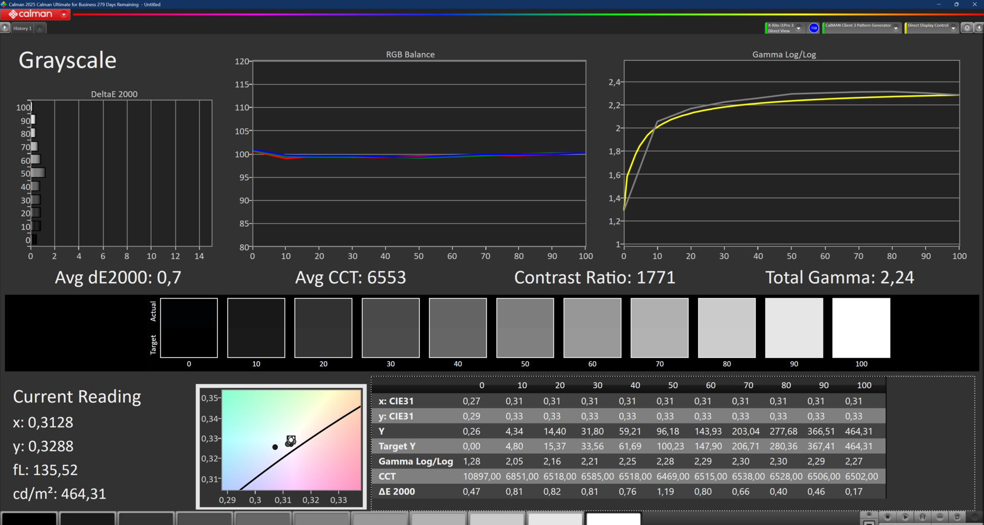Open the Calman main menu dropdown

[64, 14]
